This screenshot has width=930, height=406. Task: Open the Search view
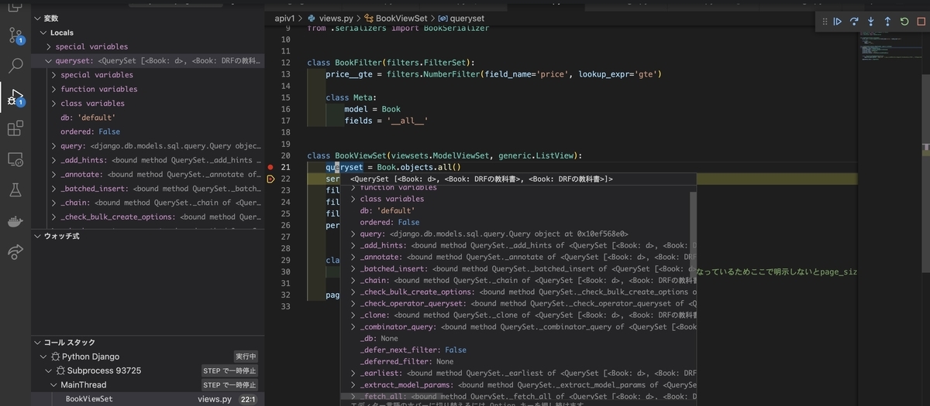click(x=15, y=67)
